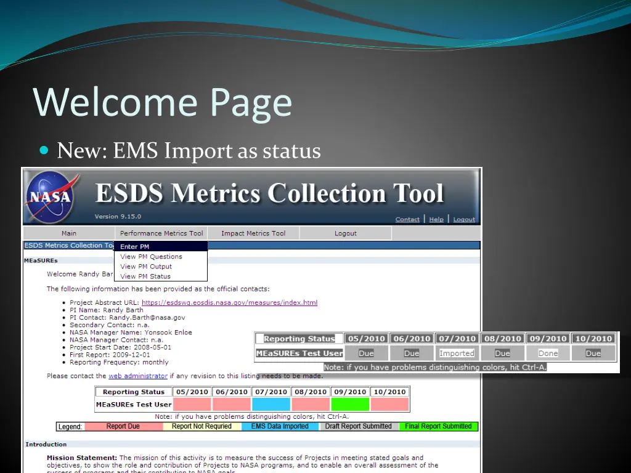Click MEaSUREs Test User row label in main table
The width and height of the screenshot is (631, 473).
coord(134,404)
